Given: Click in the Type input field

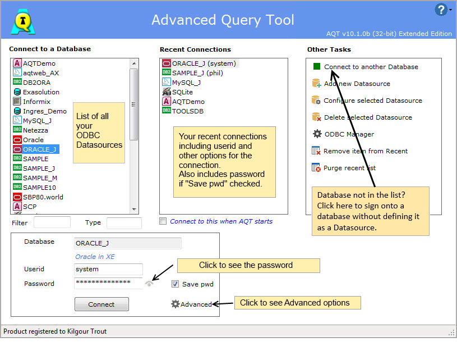Looking at the screenshot, I should pos(124,222).
